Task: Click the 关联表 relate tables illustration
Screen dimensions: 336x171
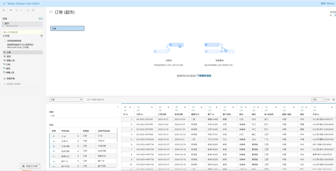Action: click(168, 48)
